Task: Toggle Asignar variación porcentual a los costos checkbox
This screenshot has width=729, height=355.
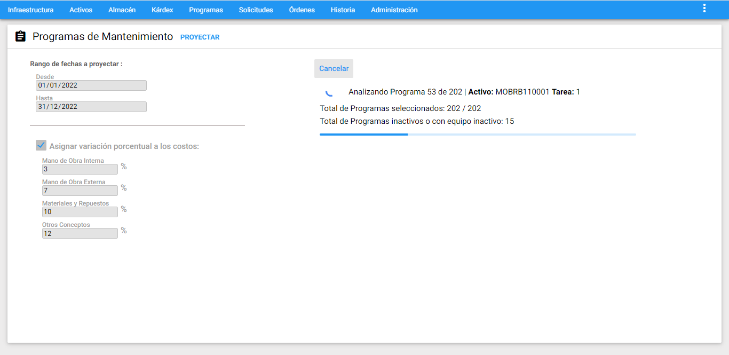Action: pyautogui.click(x=41, y=145)
